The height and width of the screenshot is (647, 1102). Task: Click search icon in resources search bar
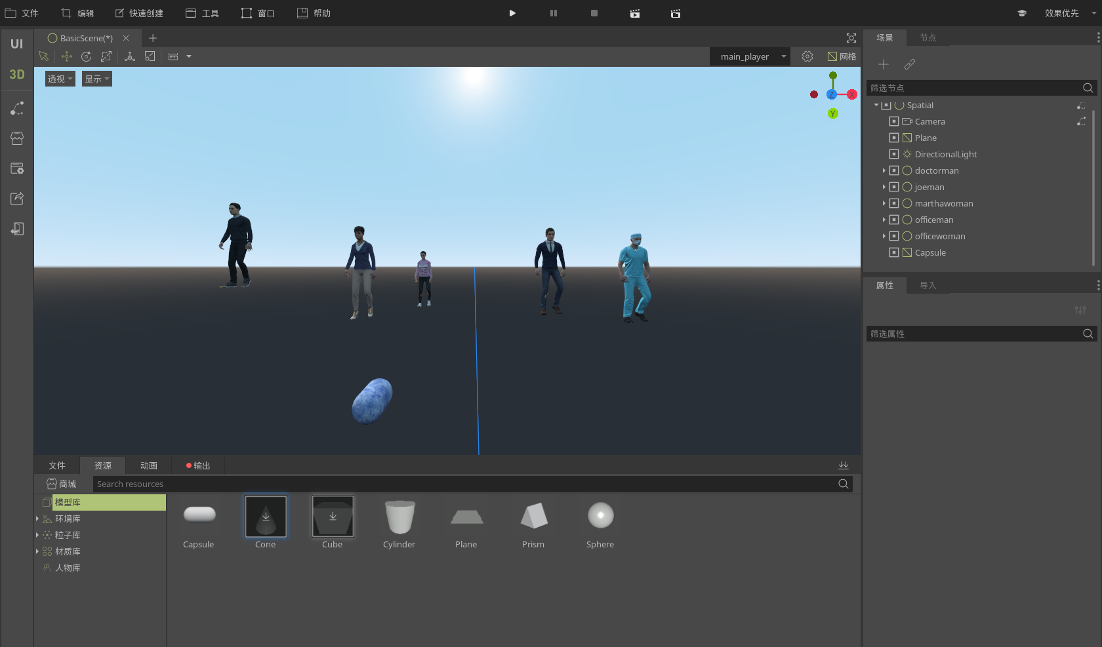(x=844, y=484)
